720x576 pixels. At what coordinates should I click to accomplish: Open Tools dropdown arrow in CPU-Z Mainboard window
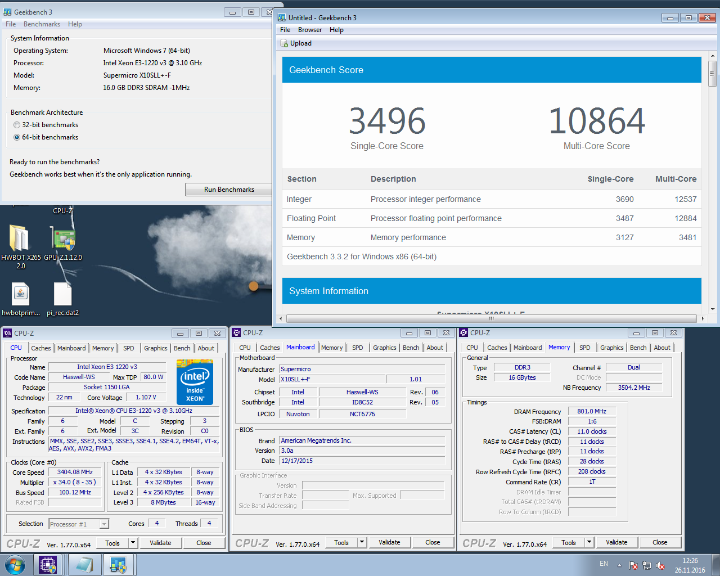click(x=362, y=542)
